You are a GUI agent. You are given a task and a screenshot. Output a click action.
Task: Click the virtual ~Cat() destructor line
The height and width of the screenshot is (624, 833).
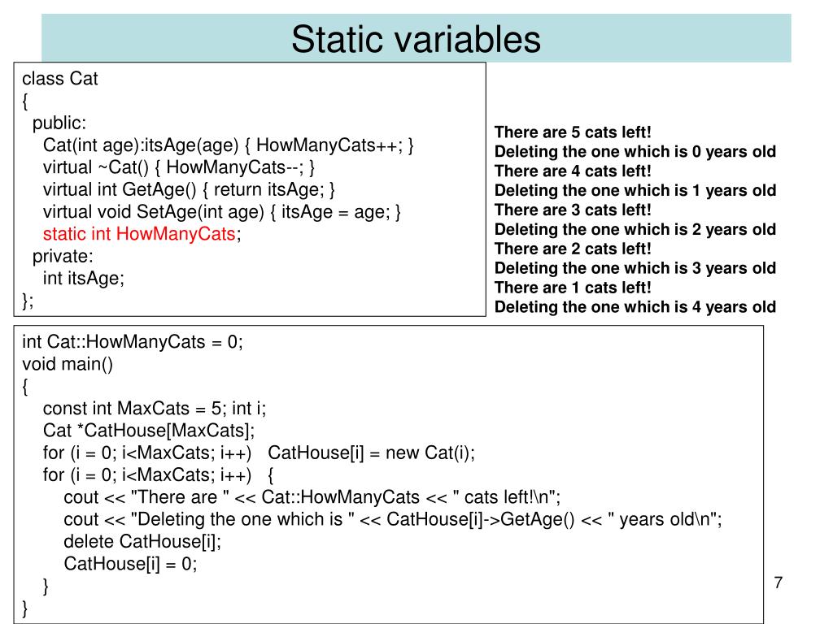[179, 167]
